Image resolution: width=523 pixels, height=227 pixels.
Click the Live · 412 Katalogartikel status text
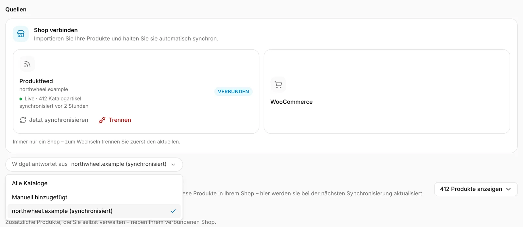tap(53, 98)
